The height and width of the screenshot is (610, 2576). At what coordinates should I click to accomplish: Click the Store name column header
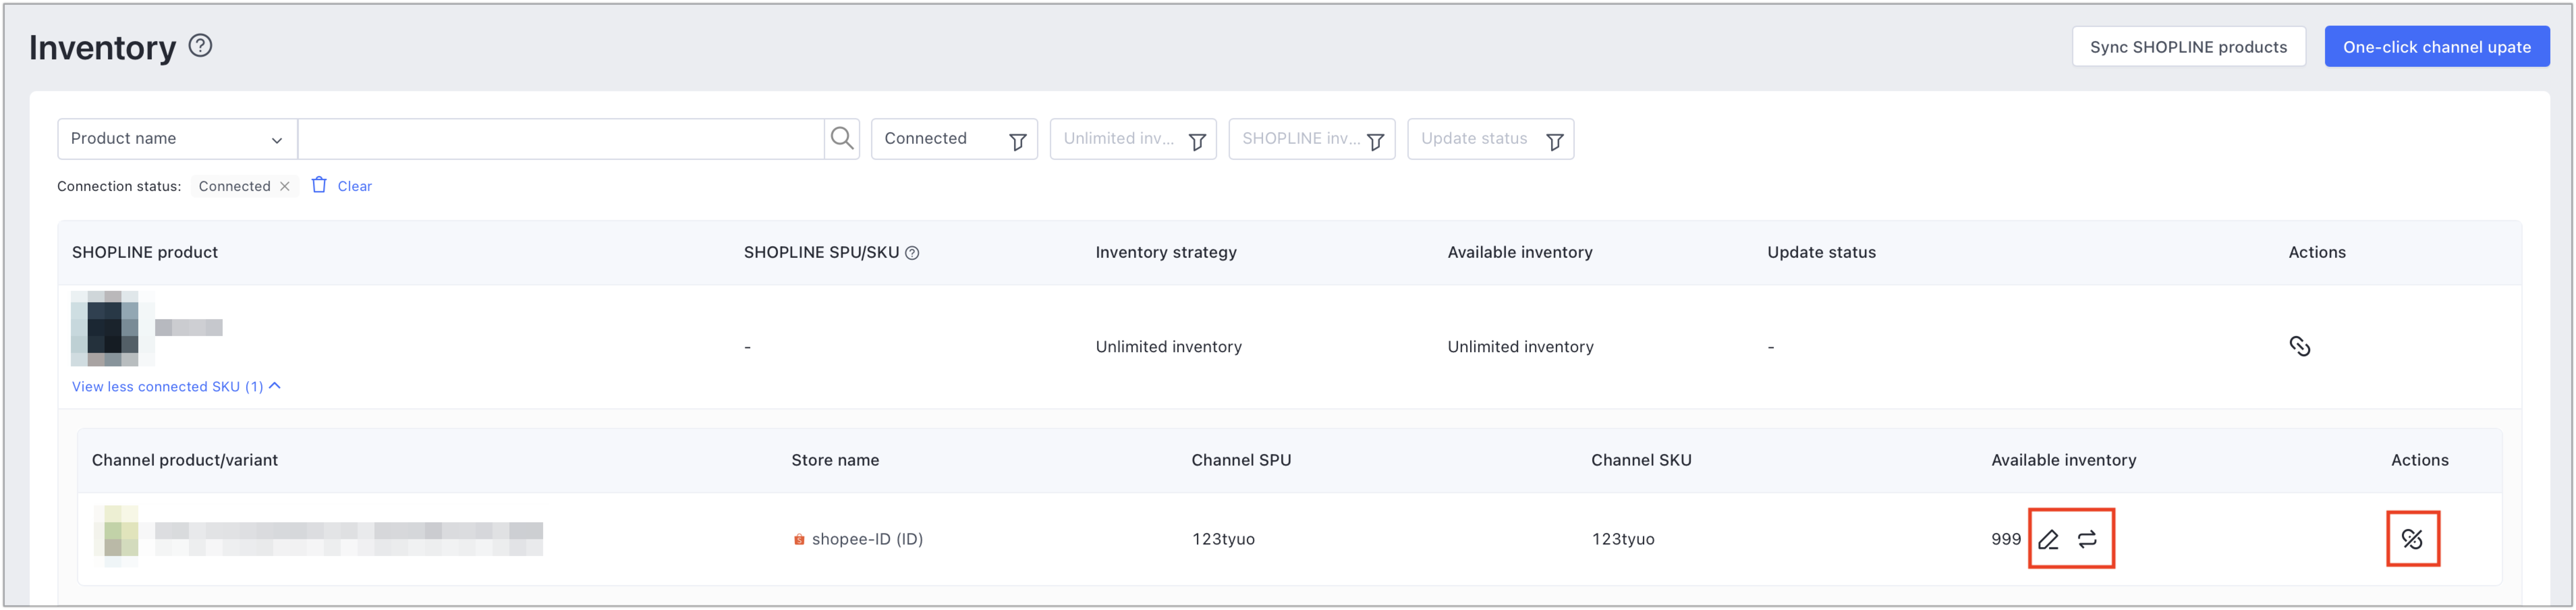click(x=835, y=461)
